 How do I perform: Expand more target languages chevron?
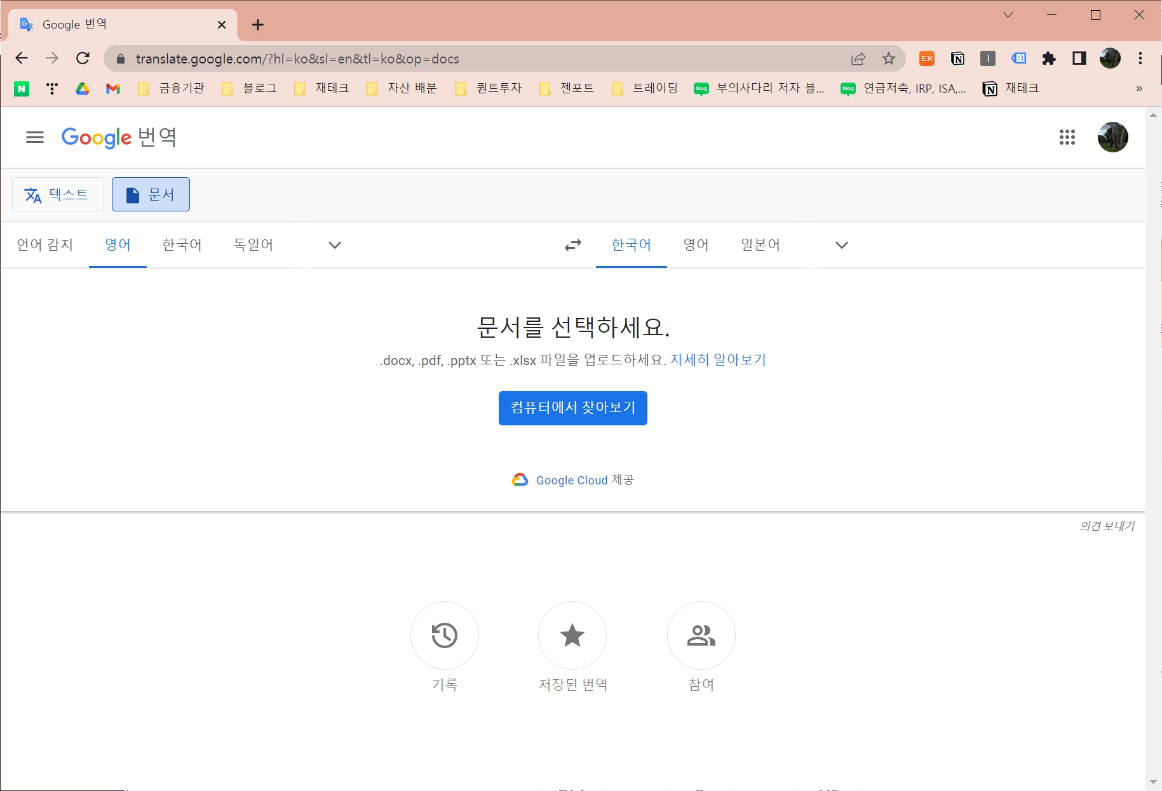tap(842, 245)
